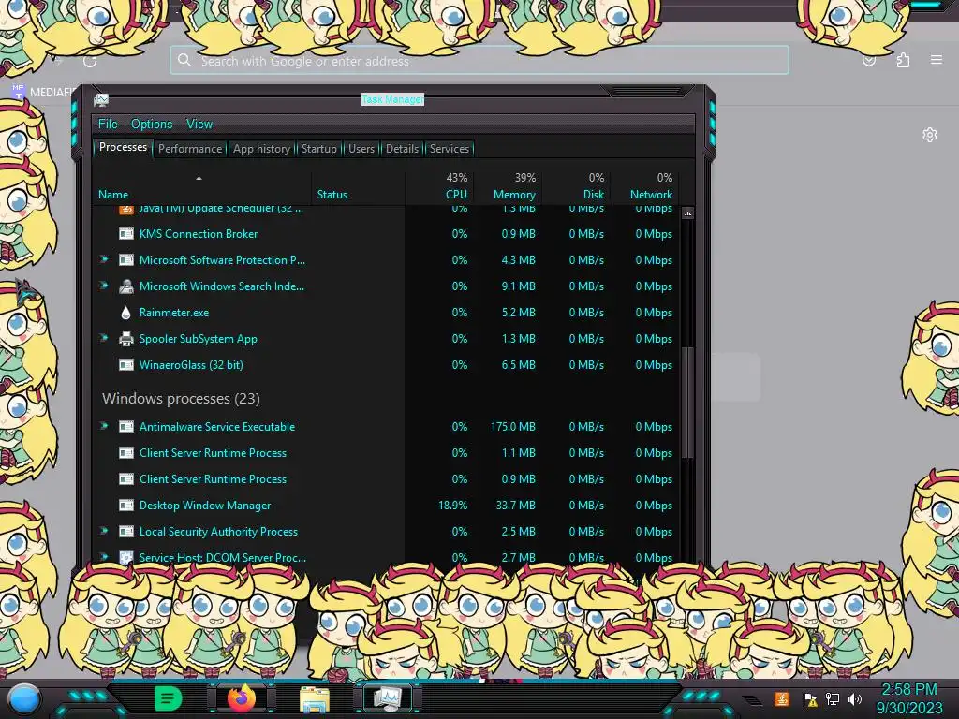Switch to the Startup tab
Viewport: 959px width, 719px height.
(318, 149)
